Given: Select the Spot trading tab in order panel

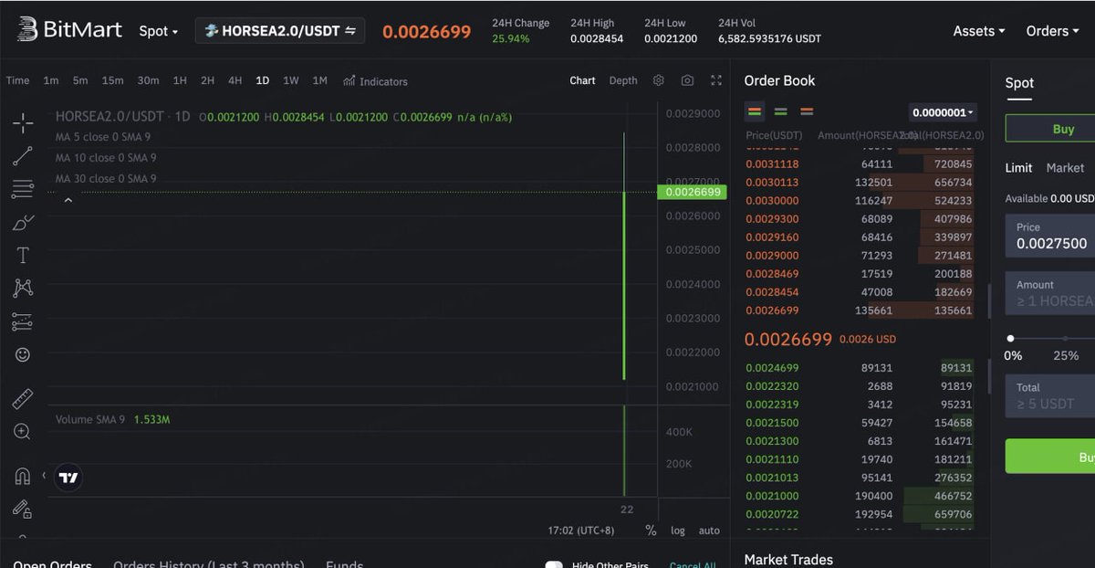Looking at the screenshot, I should point(1019,83).
